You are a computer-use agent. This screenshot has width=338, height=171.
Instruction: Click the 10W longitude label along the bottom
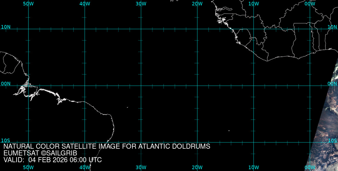254,168
